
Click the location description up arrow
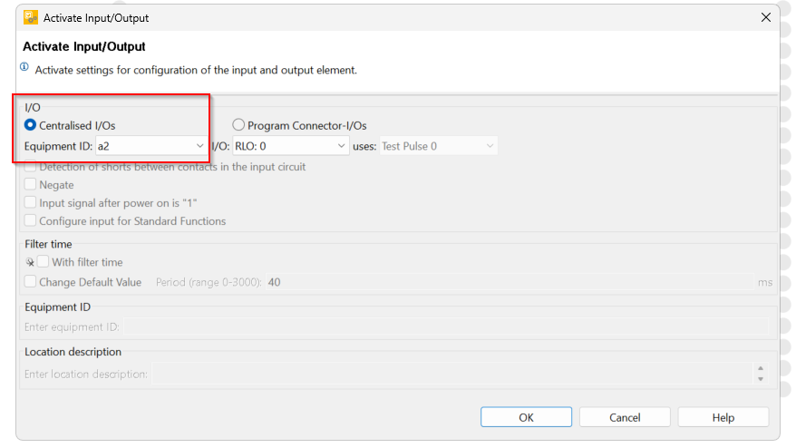[x=761, y=368]
